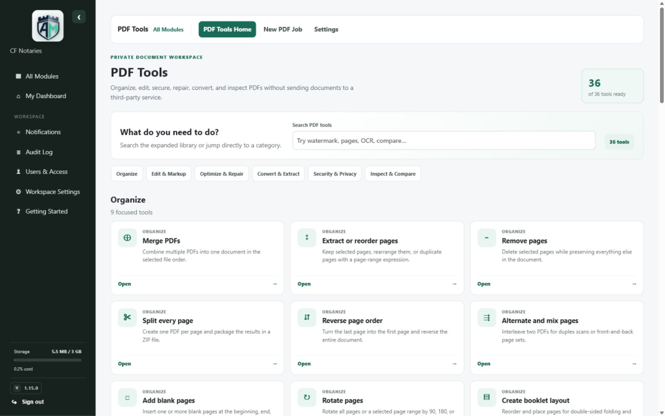Click the CF Notaries shield logo

coord(48,26)
